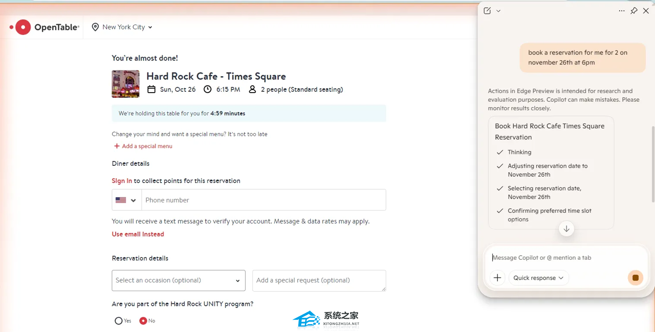Click the person icon beside 2 people

(252, 89)
